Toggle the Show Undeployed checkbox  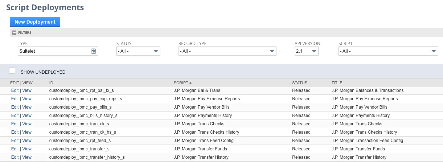[x=12, y=71]
